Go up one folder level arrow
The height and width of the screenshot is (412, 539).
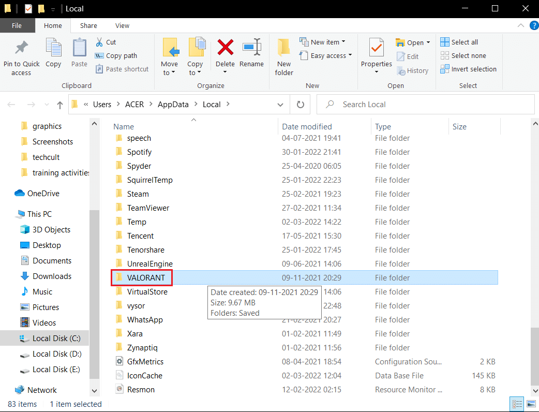coord(60,105)
